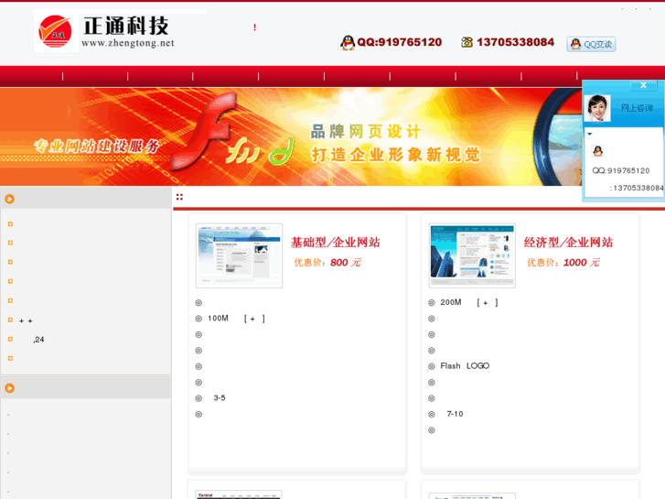
Task: Click QQ:919765120 inside the floating consult panel
Action: pyautogui.click(x=621, y=170)
